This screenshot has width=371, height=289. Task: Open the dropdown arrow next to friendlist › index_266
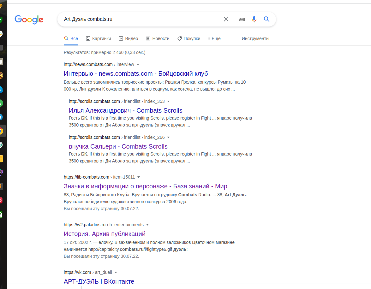click(168, 138)
